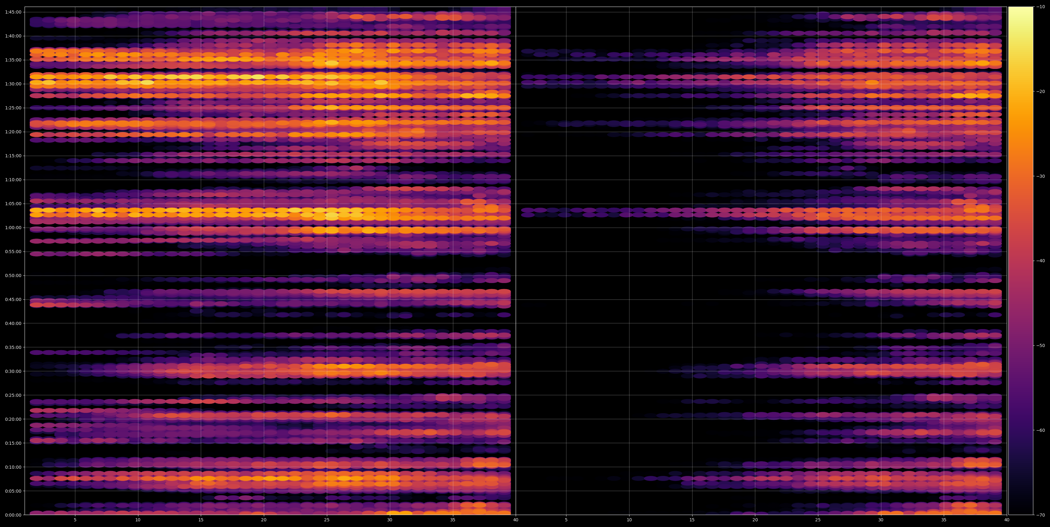Click the 1:45:00 y-axis tick label
The height and width of the screenshot is (527, 1050).
(x=13, y=12)
